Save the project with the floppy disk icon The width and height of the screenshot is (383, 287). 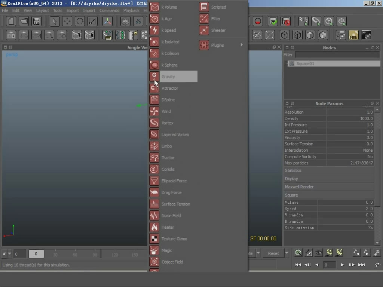[x=37, y=21]
